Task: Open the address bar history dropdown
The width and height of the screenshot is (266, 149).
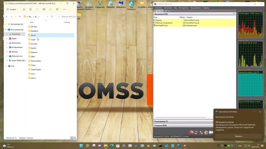Action: 47,17
